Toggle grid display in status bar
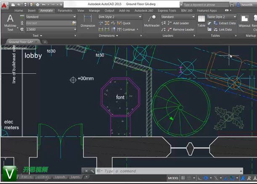Screen dimensions: 257x184 click(184, 178)
